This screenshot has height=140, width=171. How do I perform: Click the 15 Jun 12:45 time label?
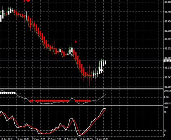coord(70,139)
